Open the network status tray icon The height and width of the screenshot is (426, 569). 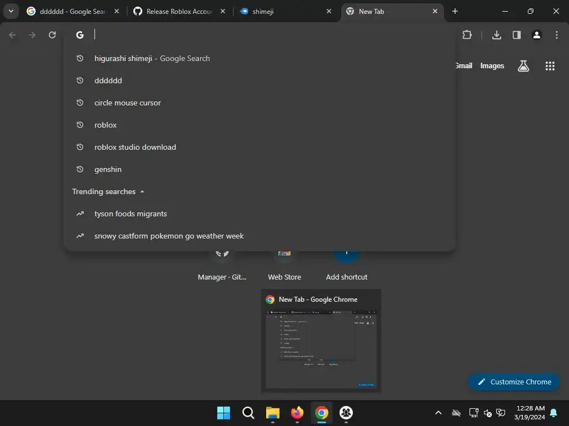pyautogui.click(x=473, y=413)
